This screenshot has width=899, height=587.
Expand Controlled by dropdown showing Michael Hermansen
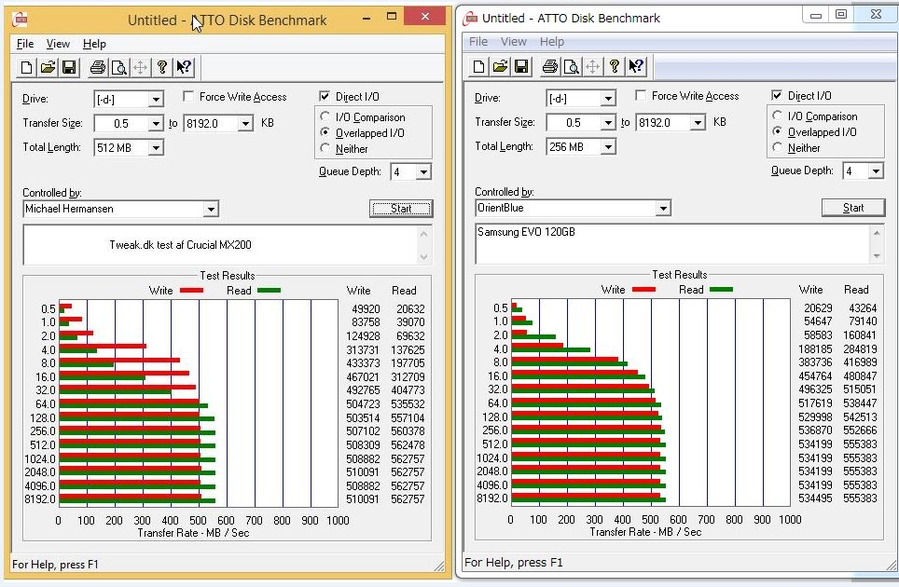tap(210, 210)
